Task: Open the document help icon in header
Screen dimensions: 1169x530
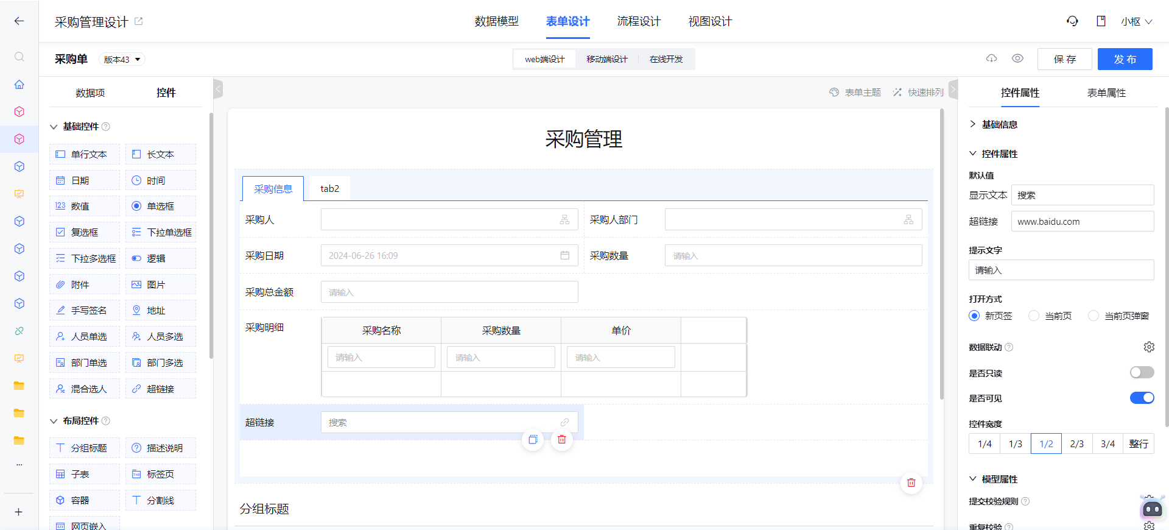Action: 1101,21
